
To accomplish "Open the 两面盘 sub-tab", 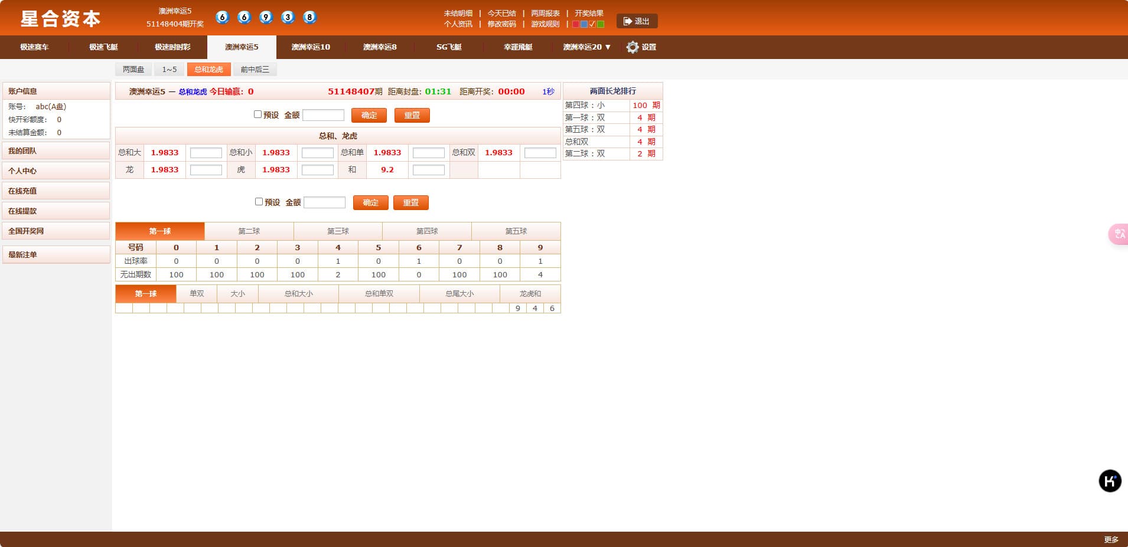I will (133, 70).
